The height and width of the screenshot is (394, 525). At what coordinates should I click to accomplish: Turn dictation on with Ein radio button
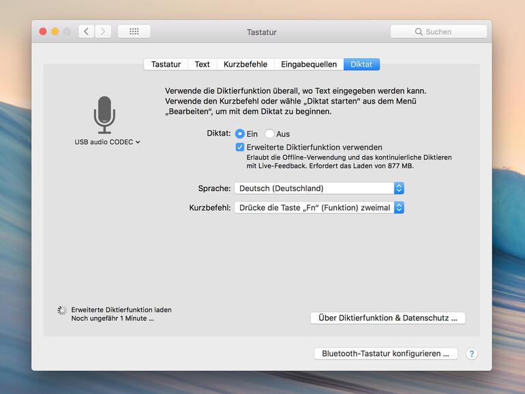(240, 134)
